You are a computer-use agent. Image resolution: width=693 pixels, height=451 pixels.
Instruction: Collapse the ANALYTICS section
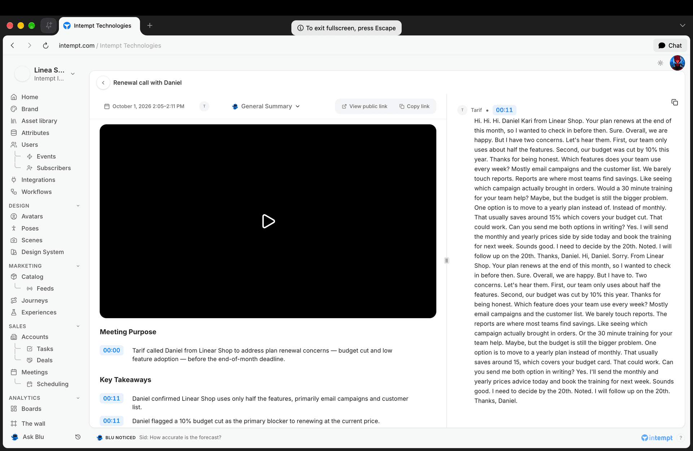pyautogui.click(x=78, y=398)
